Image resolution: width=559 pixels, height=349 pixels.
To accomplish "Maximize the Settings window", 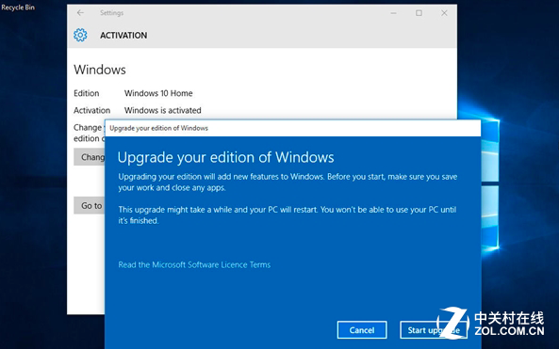I will tap(419, 13).
